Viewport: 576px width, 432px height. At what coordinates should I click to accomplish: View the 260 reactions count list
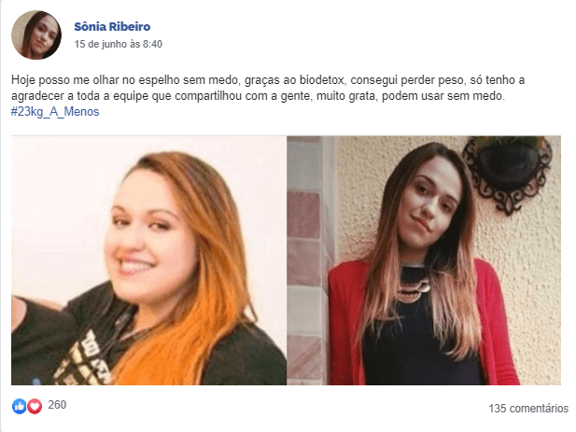pos(57,405)
